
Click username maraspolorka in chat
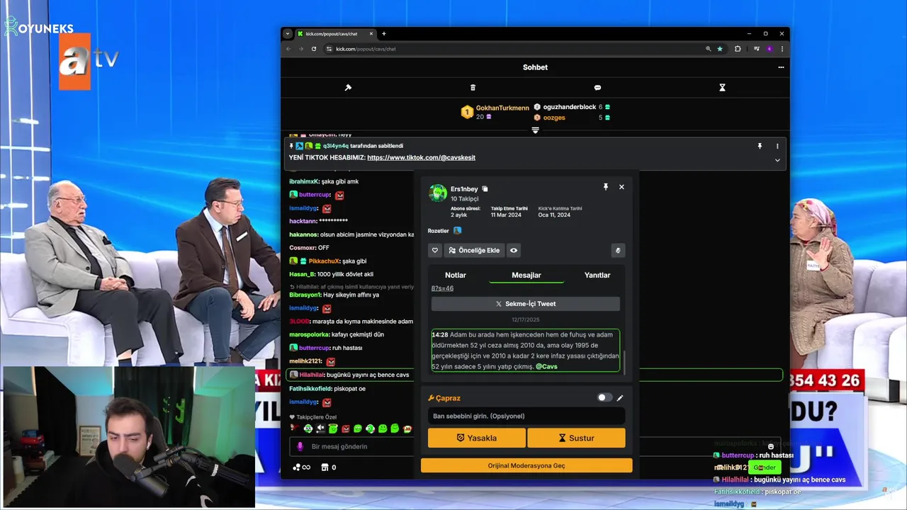[310, 334]
